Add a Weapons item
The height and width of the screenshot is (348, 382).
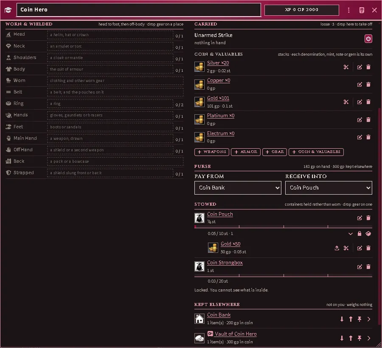coord(212,152)
